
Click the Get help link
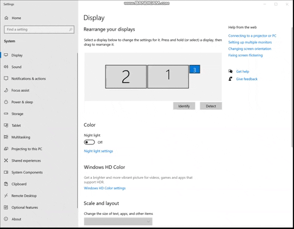coord(243,72)
